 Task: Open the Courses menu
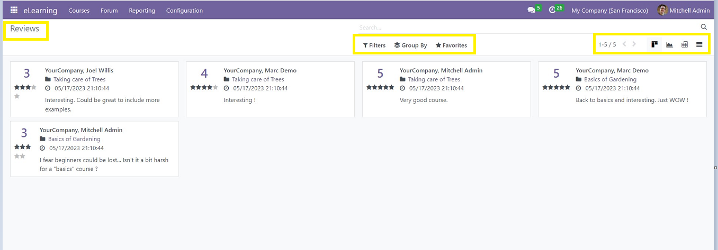(79, 11)
